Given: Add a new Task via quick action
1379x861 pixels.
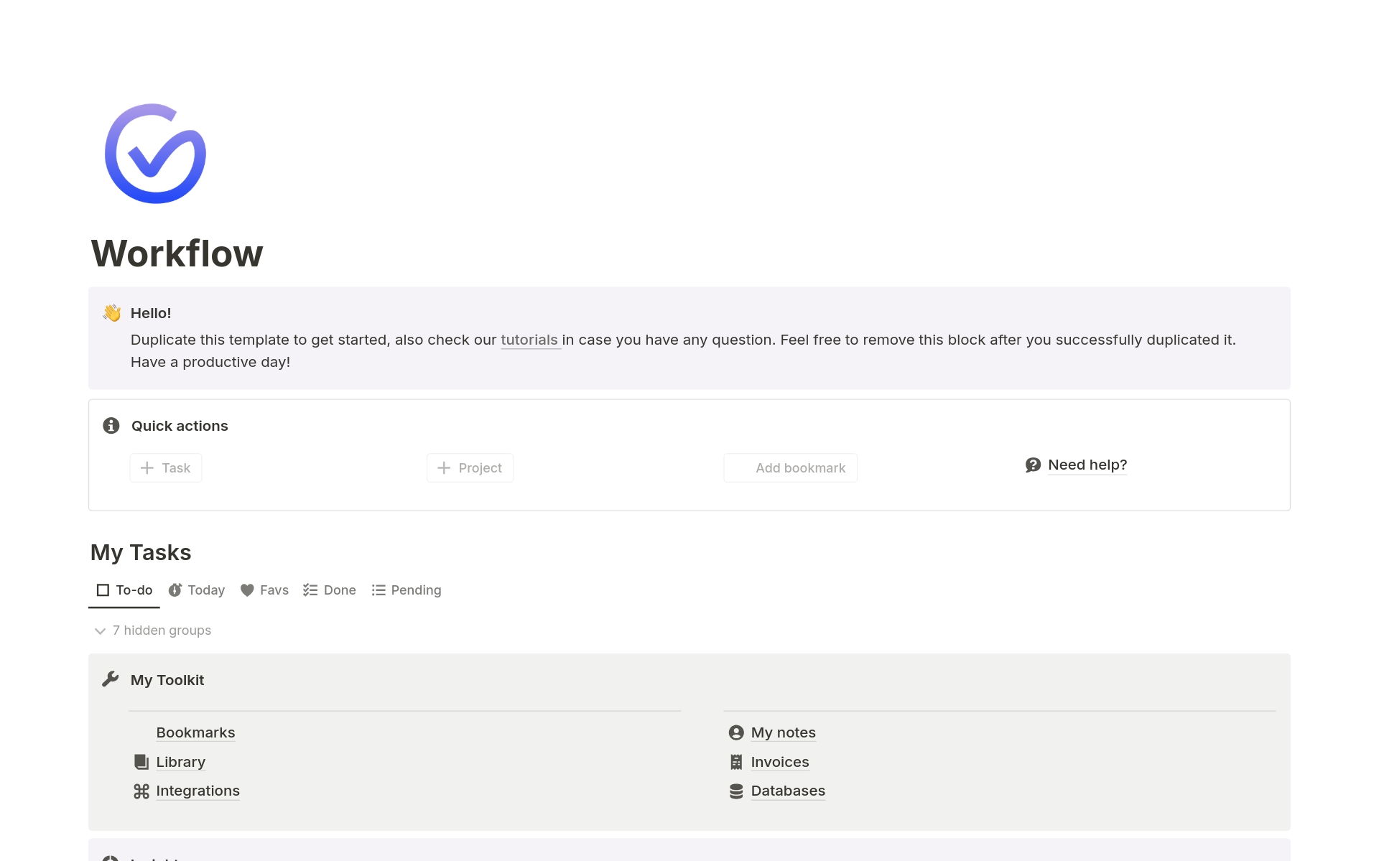Looking at the screenshot, I should point(166,468).
